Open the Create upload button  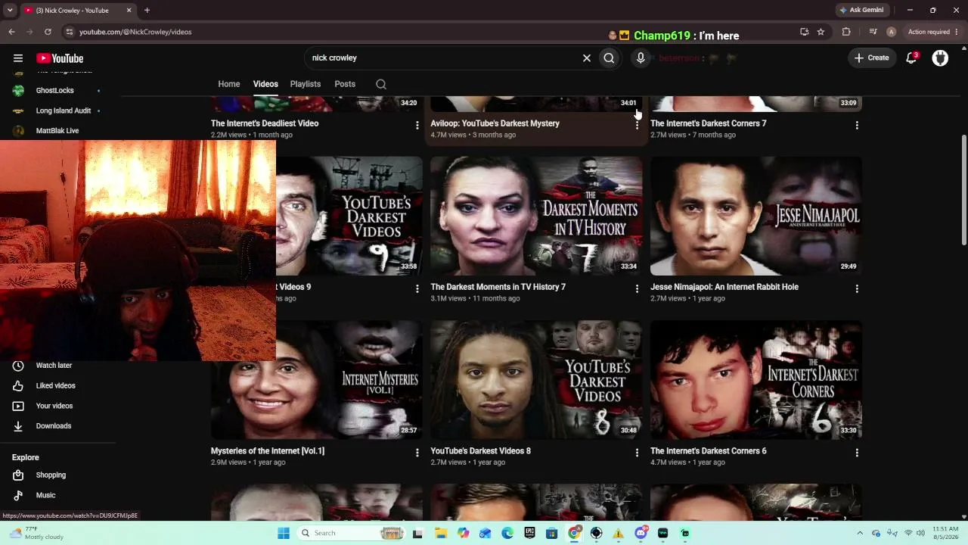point(872,58)
